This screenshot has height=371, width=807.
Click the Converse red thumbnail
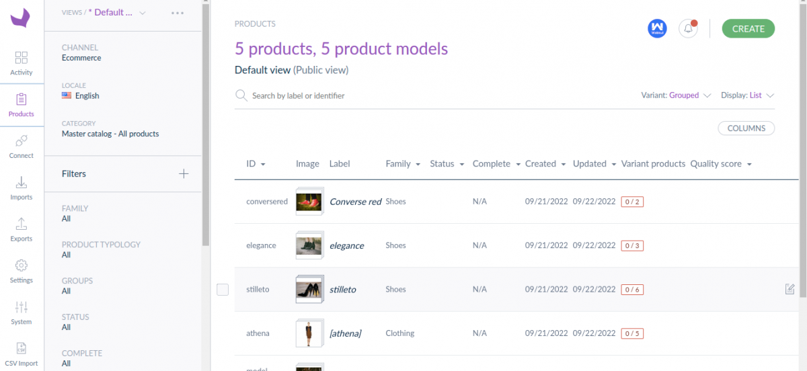(309, 202)
